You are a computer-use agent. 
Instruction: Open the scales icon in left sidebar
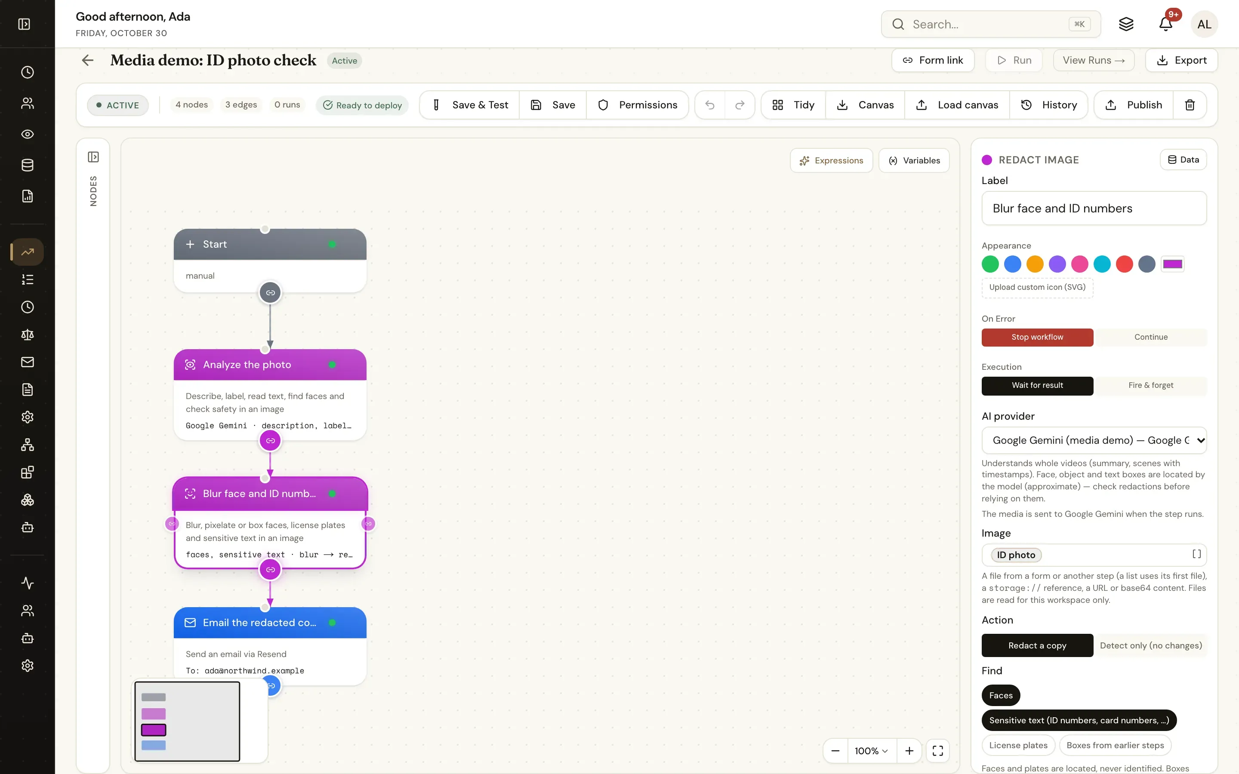point(28,335)
